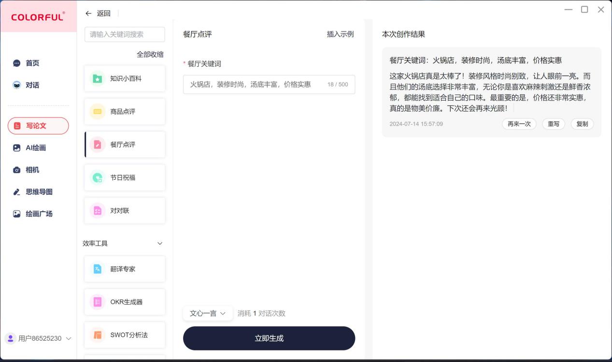Collapse the 效率工具 section chevron

click(160, 244)
